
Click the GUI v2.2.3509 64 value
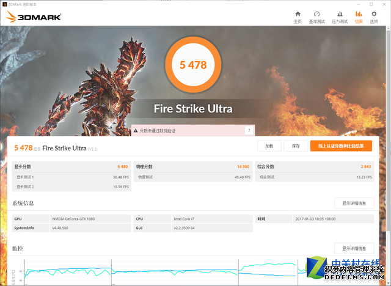pos(185,228)
